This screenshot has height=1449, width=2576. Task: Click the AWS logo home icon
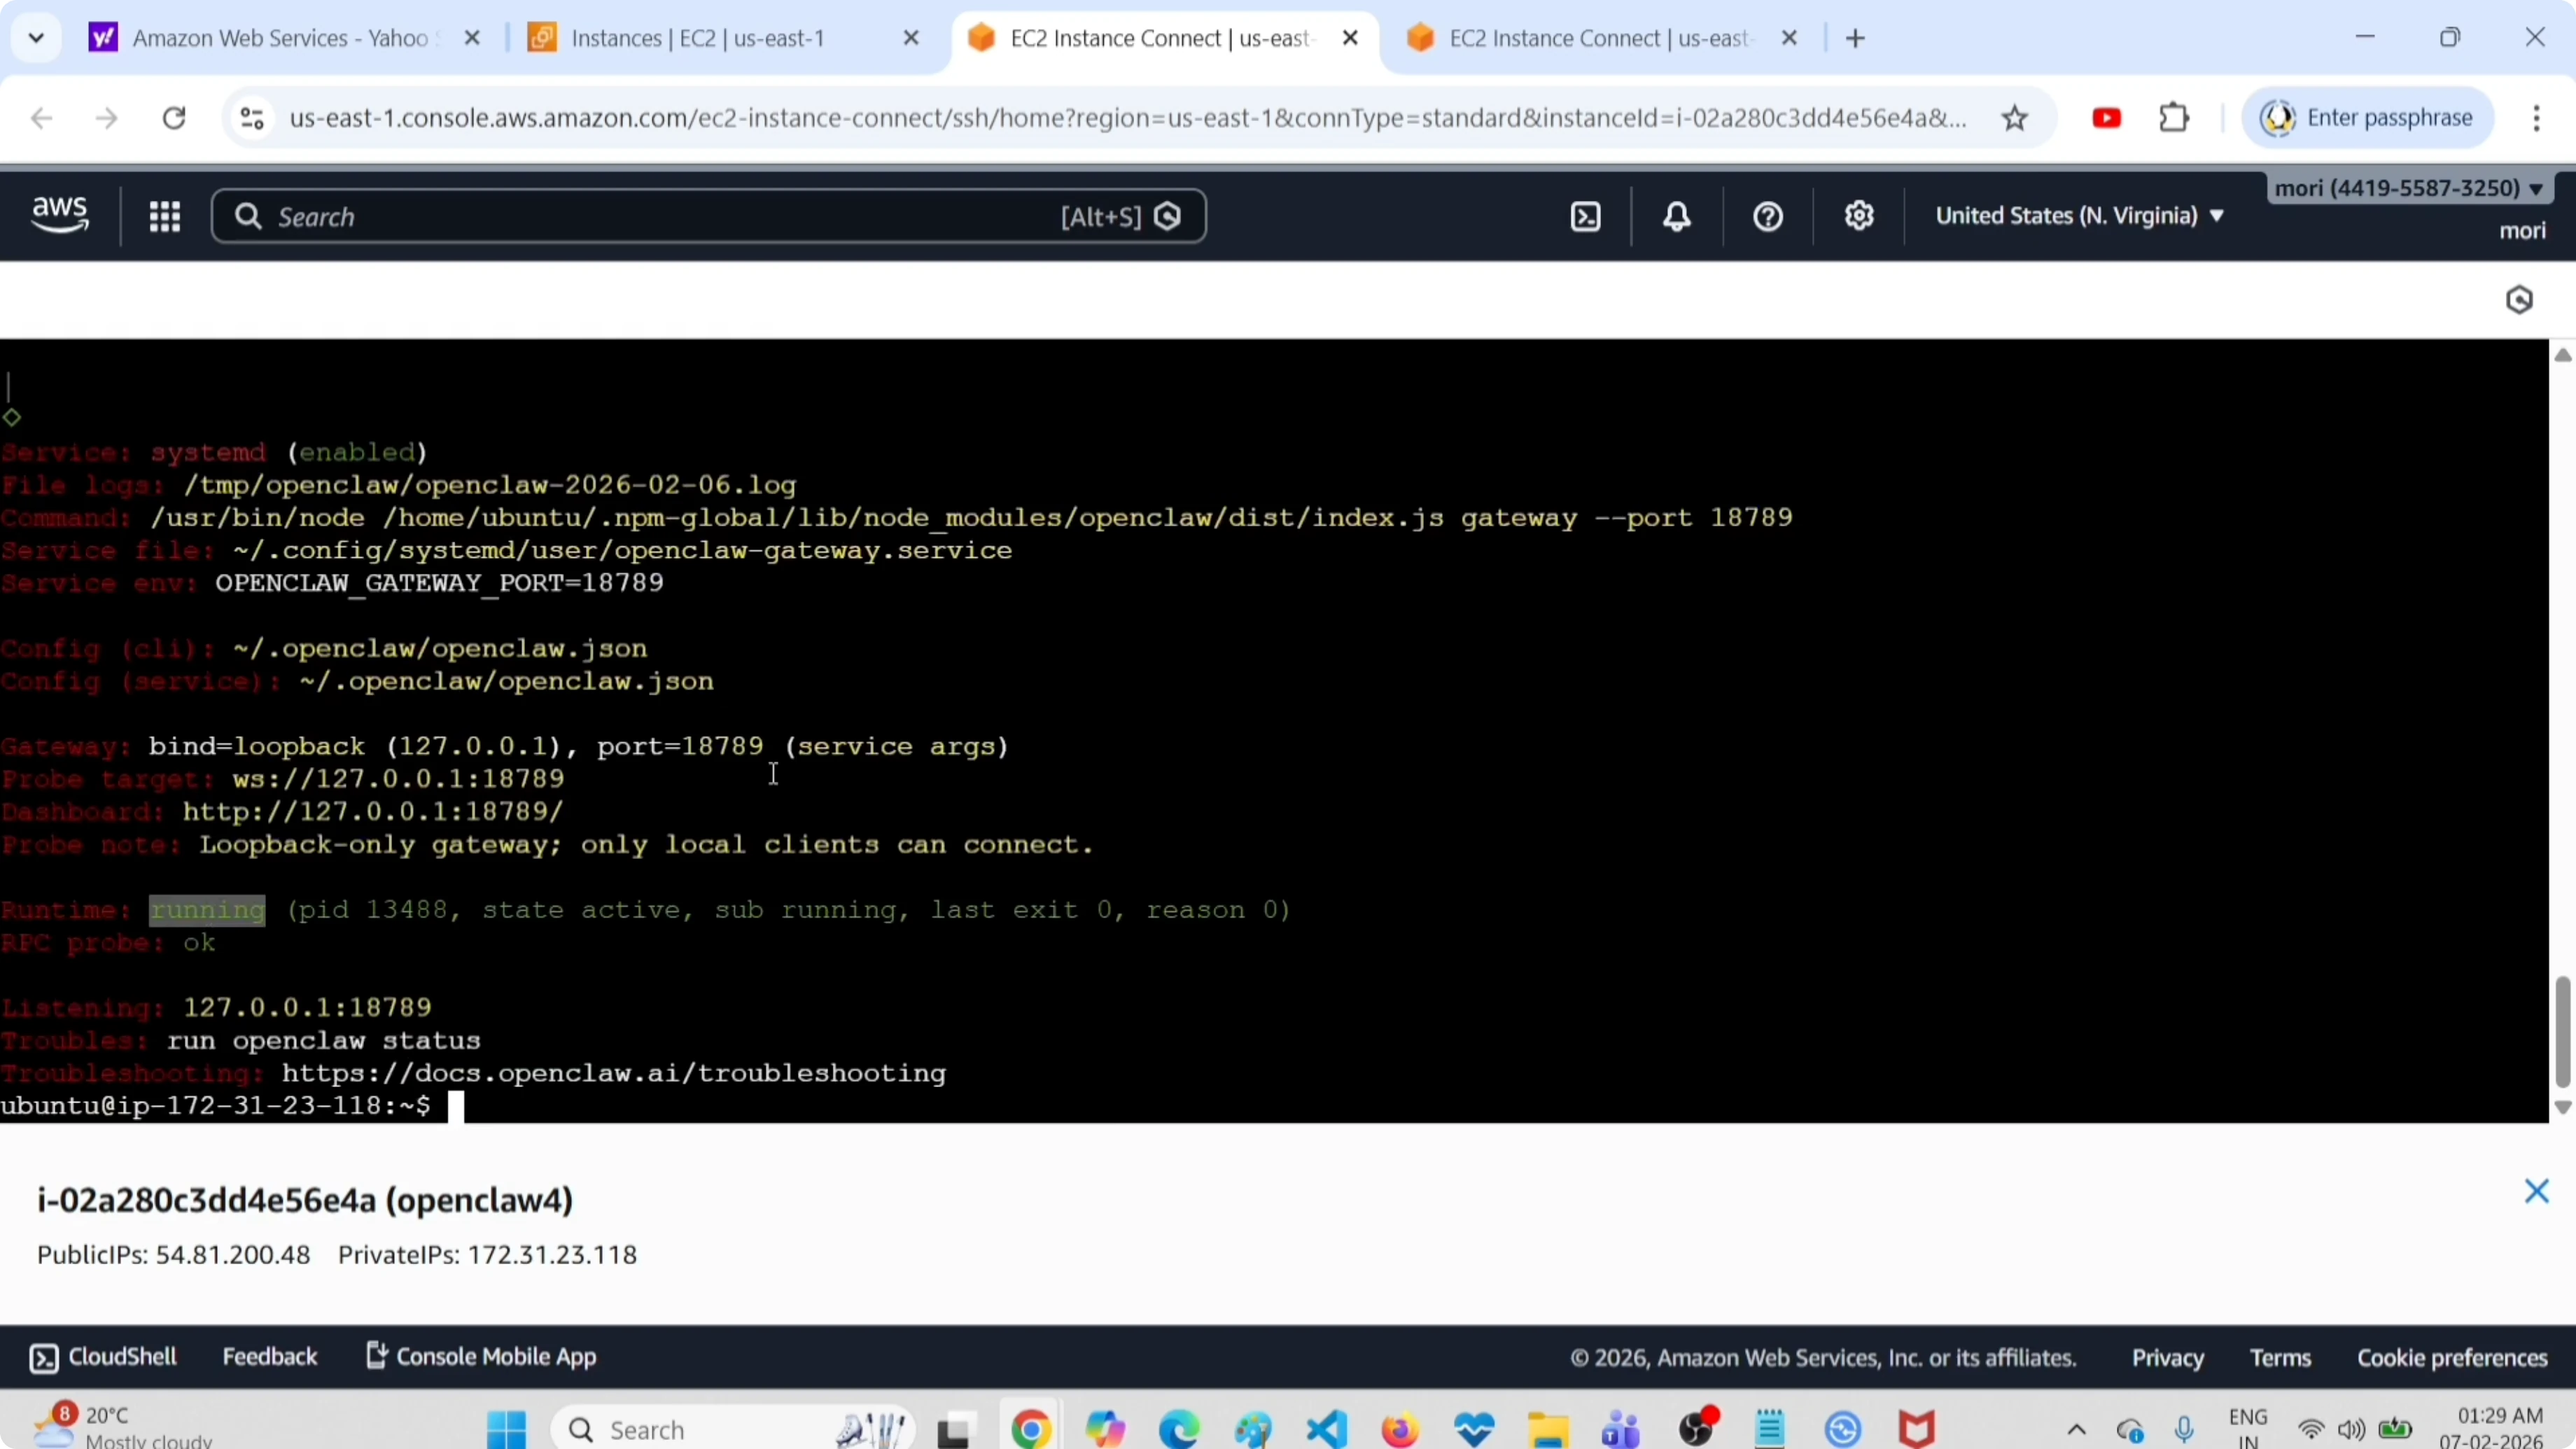(60, 215)
